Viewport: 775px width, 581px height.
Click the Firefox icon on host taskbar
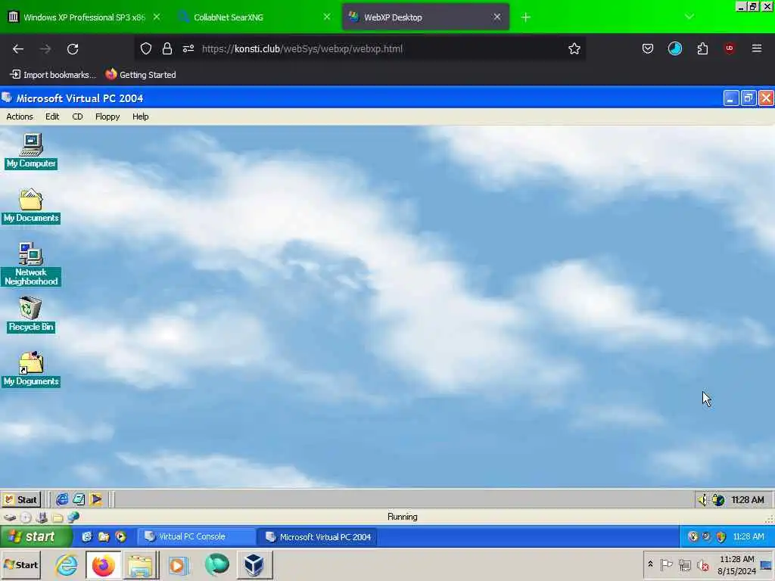tap(103, 564)
